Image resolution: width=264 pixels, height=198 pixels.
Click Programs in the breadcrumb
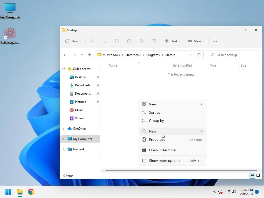153,55
